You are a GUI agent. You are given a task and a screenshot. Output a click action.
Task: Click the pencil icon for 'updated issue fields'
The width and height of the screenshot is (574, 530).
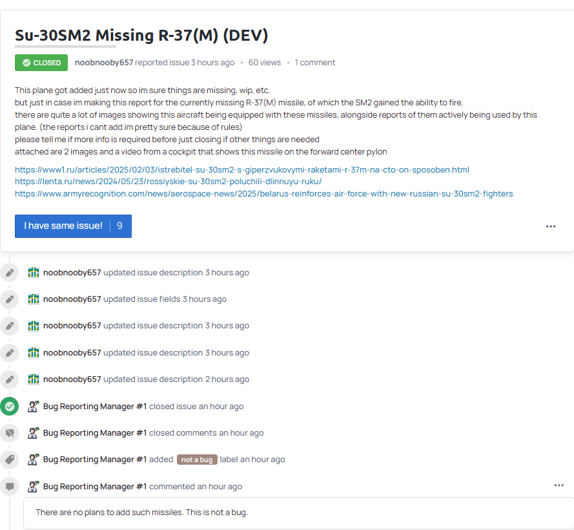10,299
